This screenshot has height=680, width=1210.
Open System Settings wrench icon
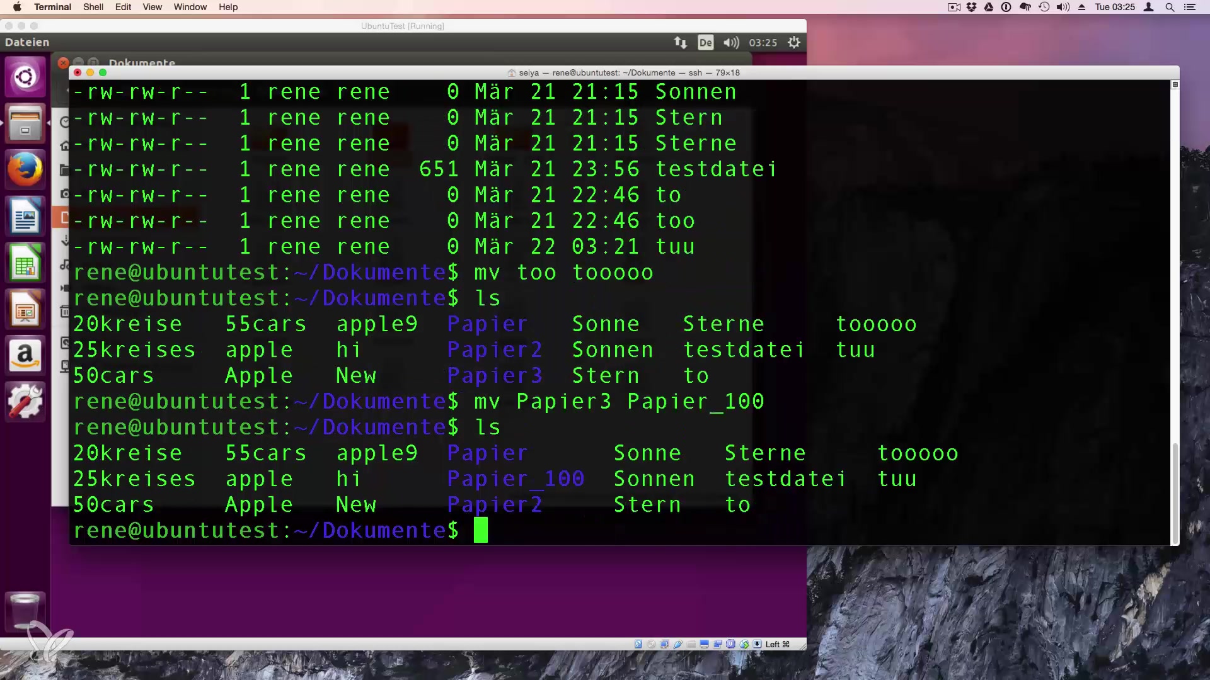(25, 402)
